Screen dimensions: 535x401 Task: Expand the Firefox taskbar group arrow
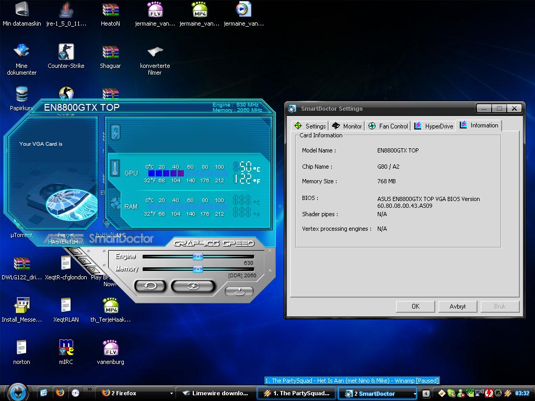171,394
